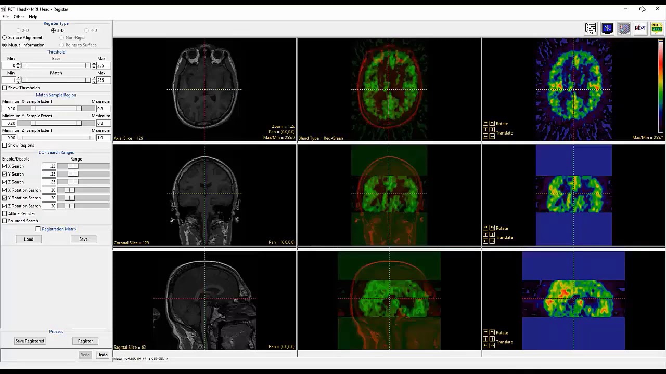Translate axial PET view up
The image size is (666, 374).
[x=485, y=130]
